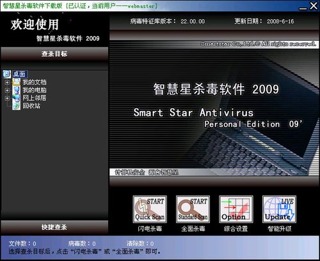Click the 综合设置 label
Screen dimensions: 320x261
(236, 229)
